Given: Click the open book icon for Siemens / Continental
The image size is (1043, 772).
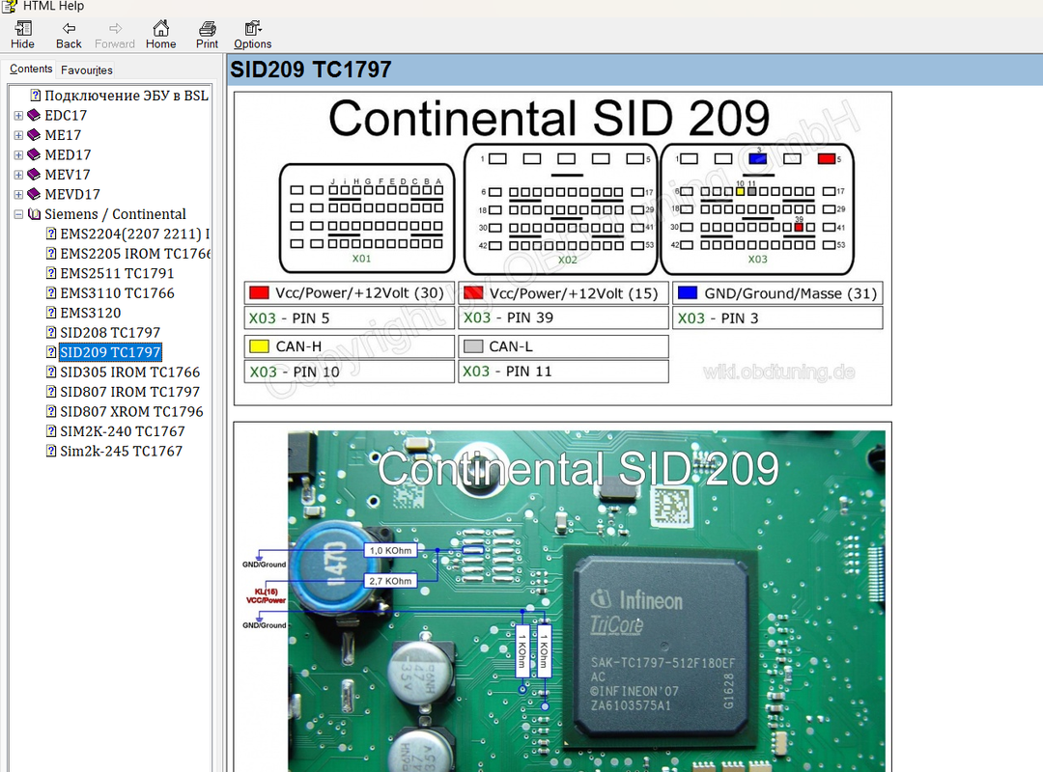Looking at the screenshot, I should [34, 214].
